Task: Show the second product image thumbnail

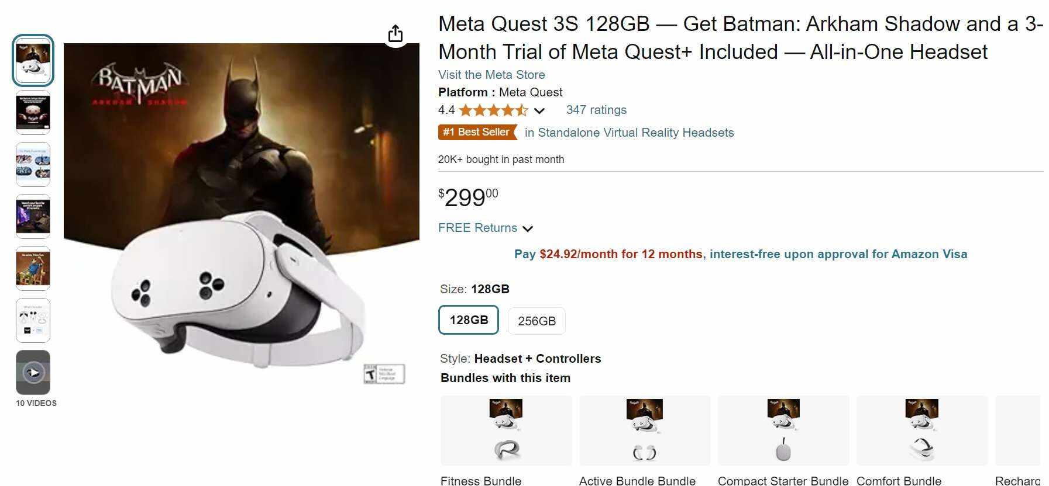Action: [x=33, y=112]
